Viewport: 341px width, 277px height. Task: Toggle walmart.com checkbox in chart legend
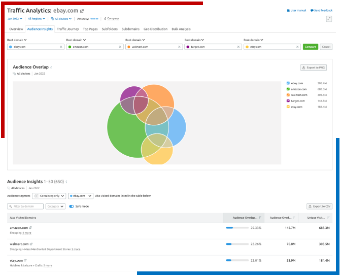click(x=288, y=95)
